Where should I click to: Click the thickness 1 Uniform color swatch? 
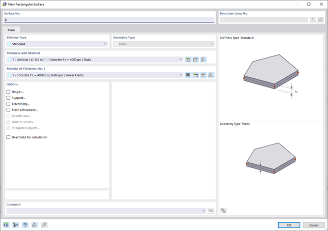[10, 60]
